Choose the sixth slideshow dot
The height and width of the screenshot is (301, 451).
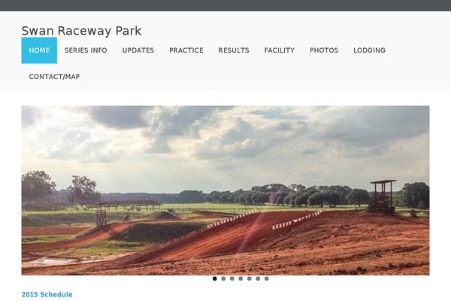click(258, 278)
